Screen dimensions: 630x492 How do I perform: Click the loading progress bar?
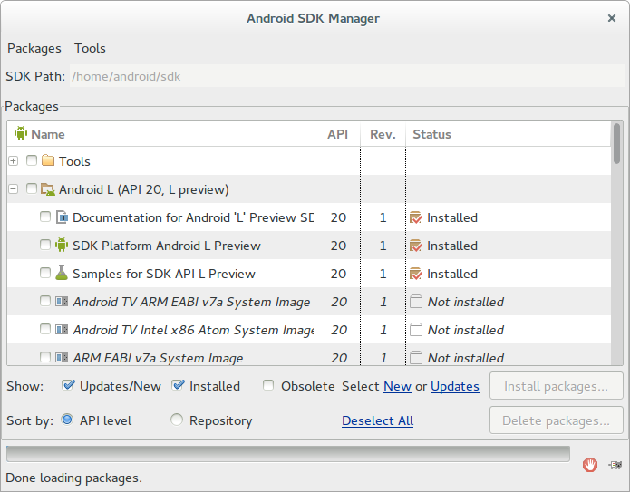288,453
